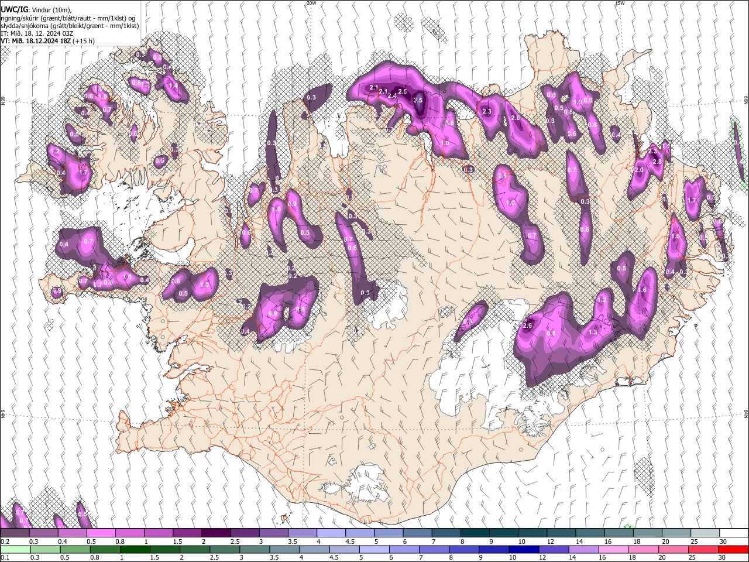This screenshot has width=749, height=562.
Task: Pick the snow legend swatch between 6 and 7
Action: (x=417, y=533)
